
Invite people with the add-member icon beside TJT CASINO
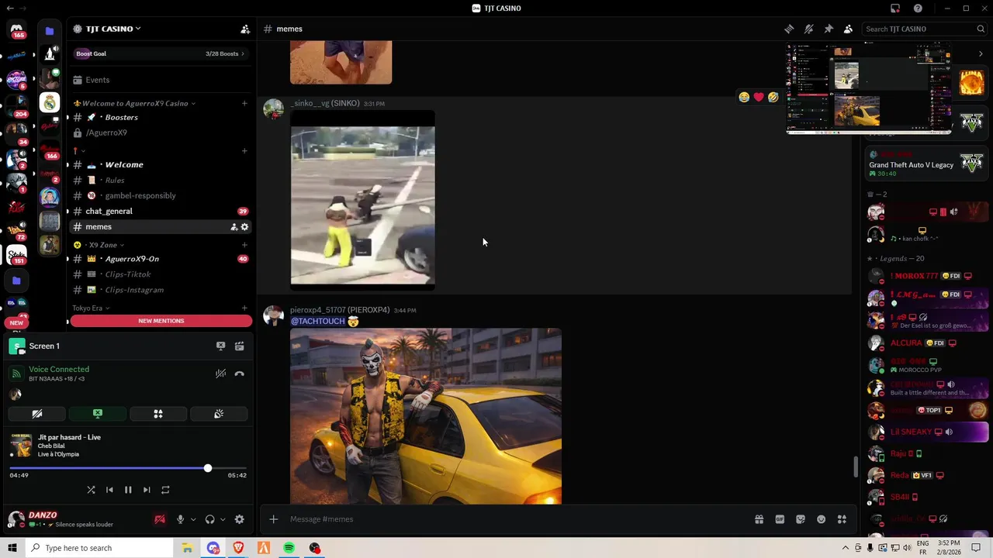click(x=245, y=29)
